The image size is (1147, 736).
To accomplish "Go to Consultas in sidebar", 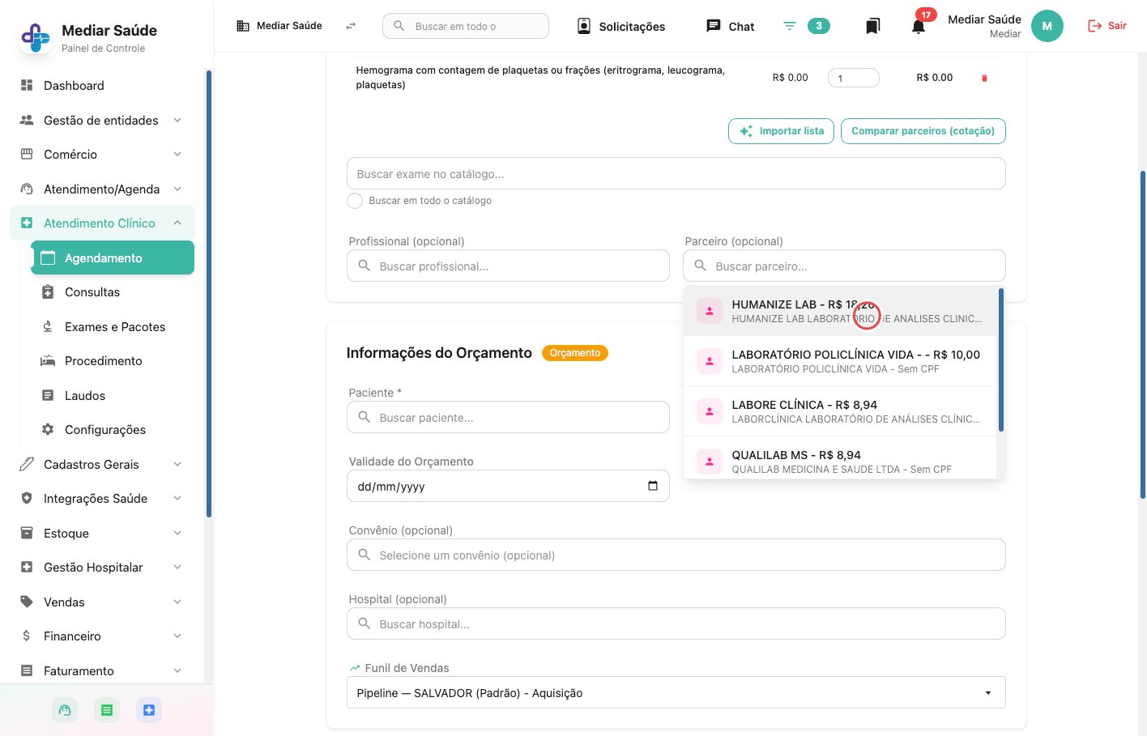I will (92, 292).
